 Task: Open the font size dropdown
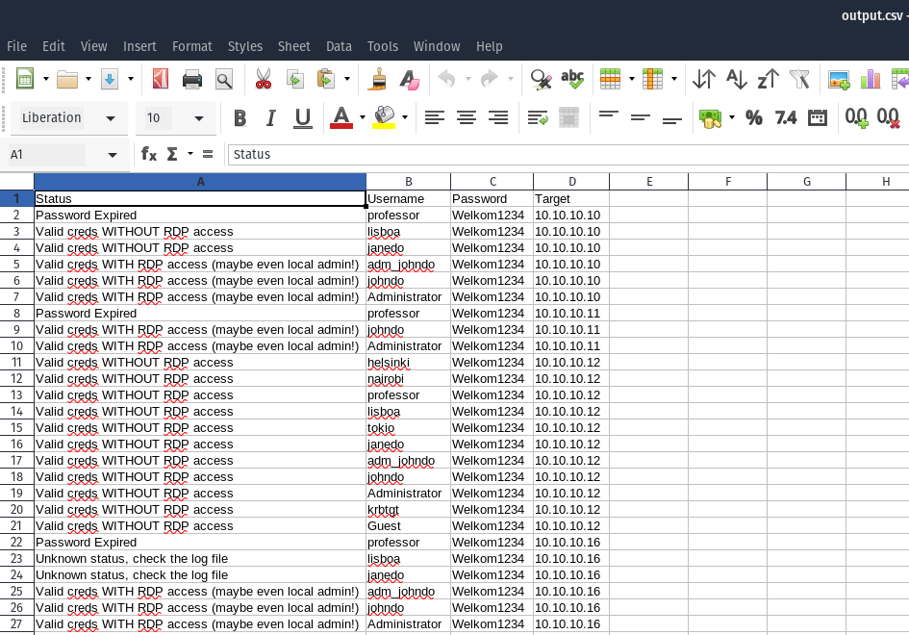[x=199, y=118]
